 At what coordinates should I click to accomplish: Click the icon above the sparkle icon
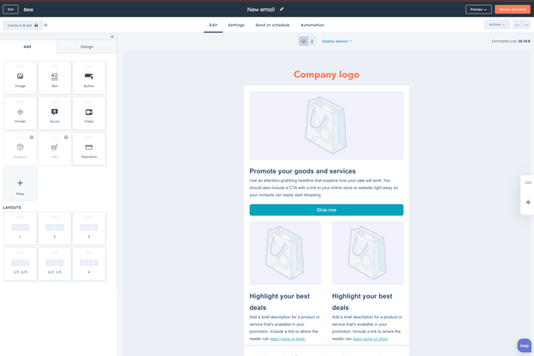tap(528, 183)
